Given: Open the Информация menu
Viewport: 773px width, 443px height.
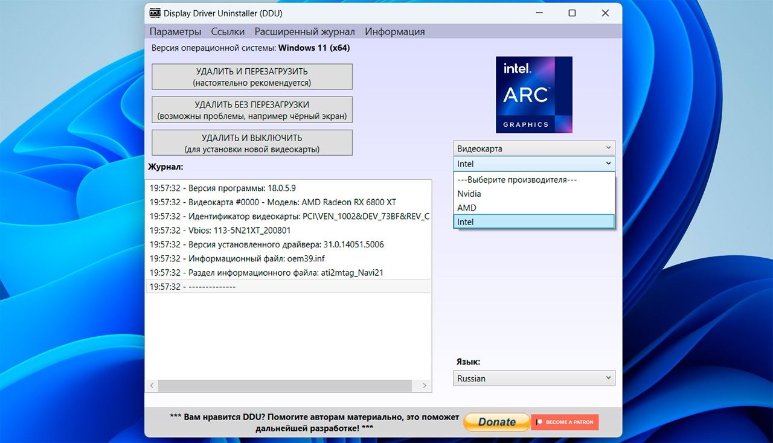Looking at the screenshot, I should pos(394,31).
